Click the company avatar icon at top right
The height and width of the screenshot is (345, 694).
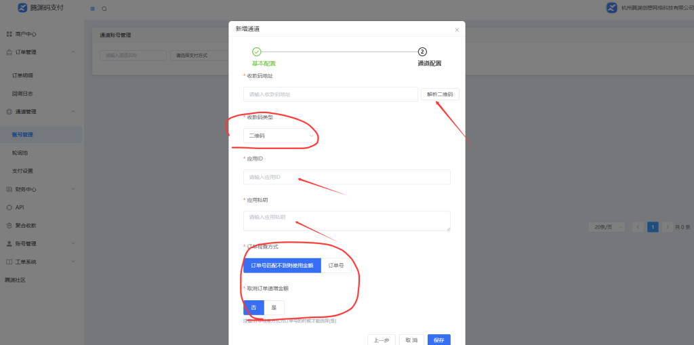612,7
